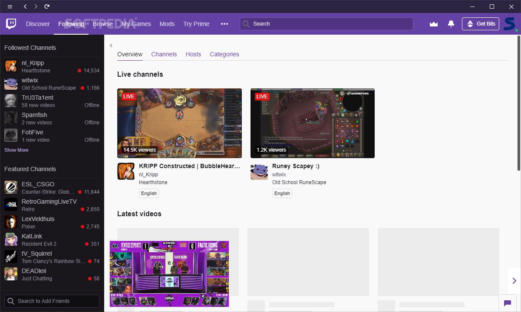This screenshot has height=312, width=521.
Task: Open the Prime crown loot icon
Action: tap(434, 24)
